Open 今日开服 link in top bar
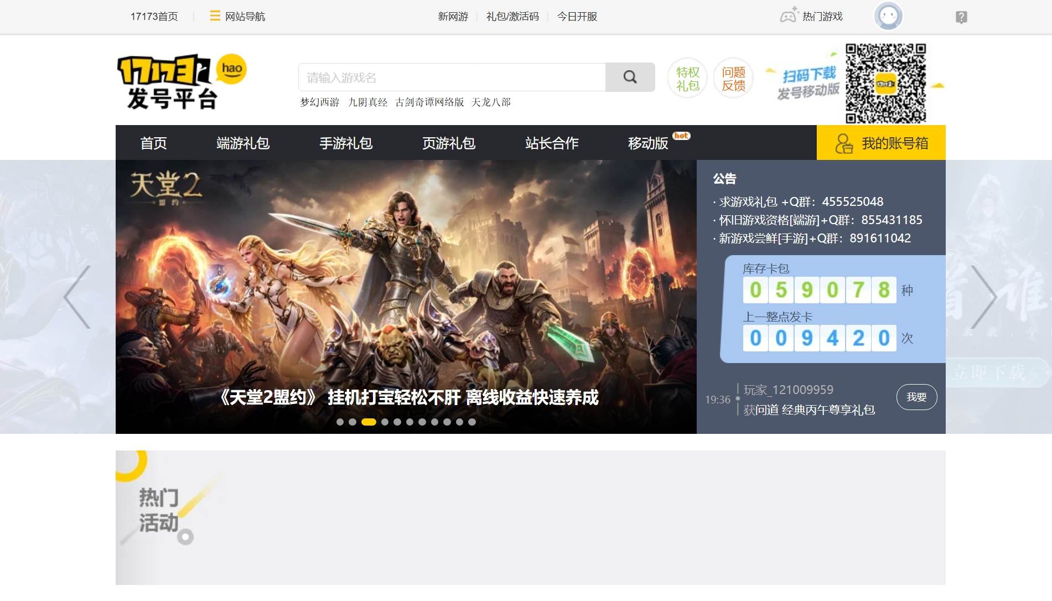 coord(577,16)
